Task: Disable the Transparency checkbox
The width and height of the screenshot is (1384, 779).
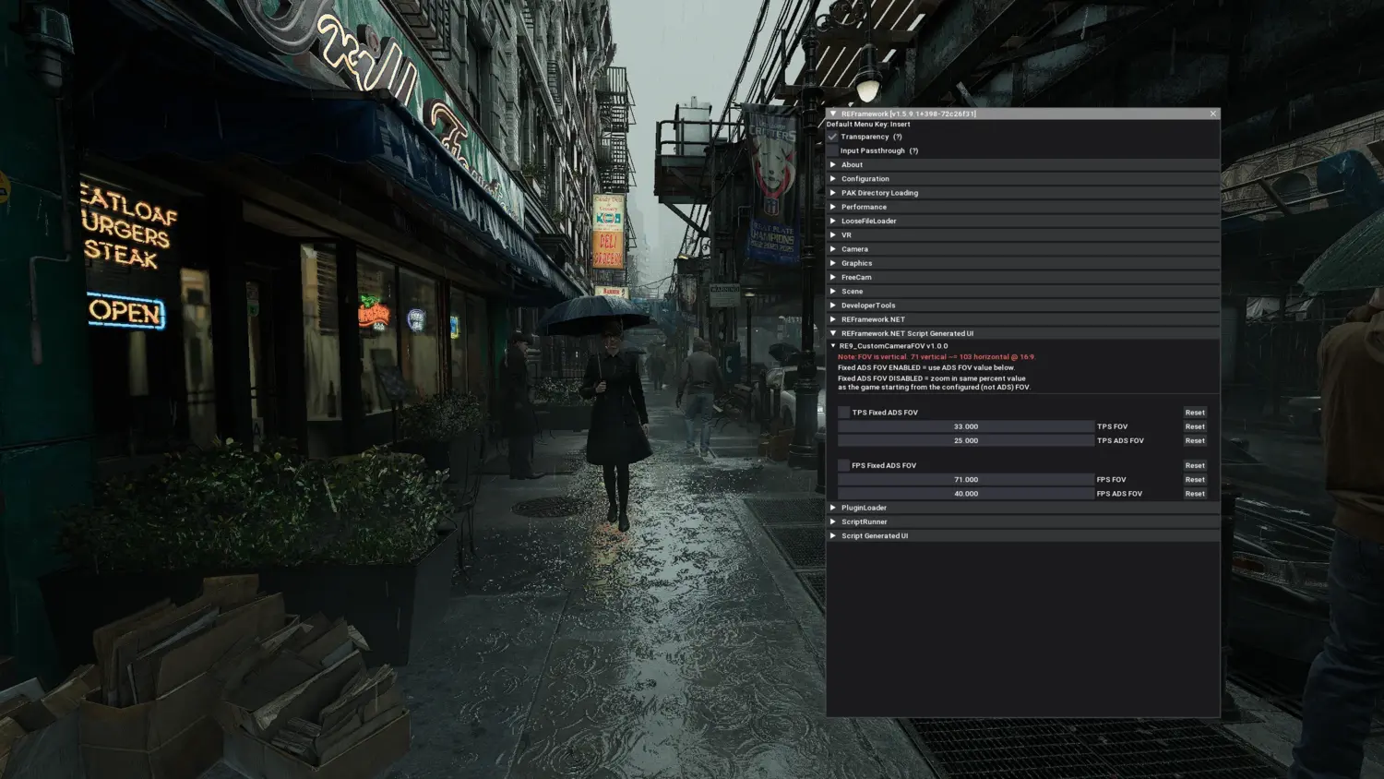Action: [x=833, y=136]
